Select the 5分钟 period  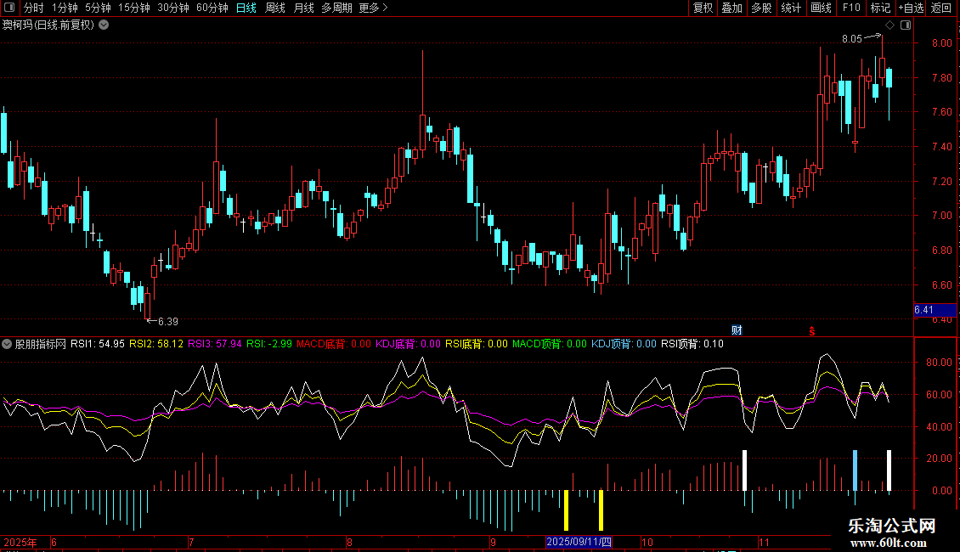(98, 8)
